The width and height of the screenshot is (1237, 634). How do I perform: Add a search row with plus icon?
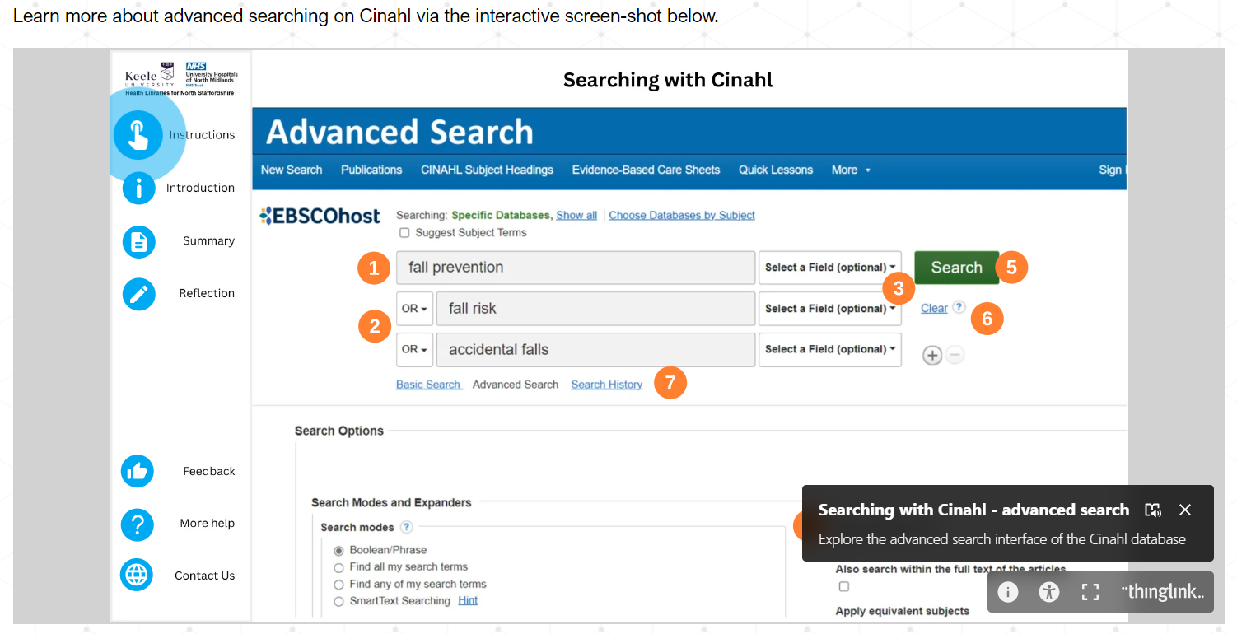point(931,355)
